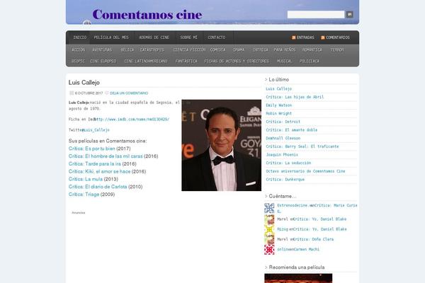Screen dimensions: 425x283
Task: Select Biopic category
Action: 78,62
